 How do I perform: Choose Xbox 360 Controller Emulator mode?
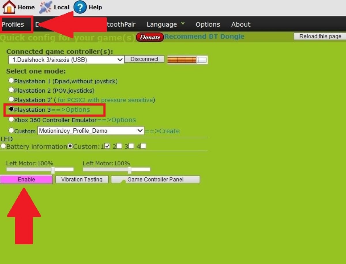click(11, 119)
